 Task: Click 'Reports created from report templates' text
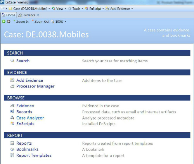point(118,143)
